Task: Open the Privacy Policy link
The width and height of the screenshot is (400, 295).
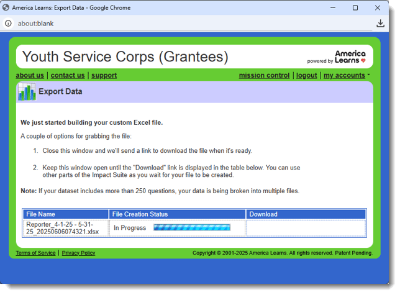Action: (78, 253)
